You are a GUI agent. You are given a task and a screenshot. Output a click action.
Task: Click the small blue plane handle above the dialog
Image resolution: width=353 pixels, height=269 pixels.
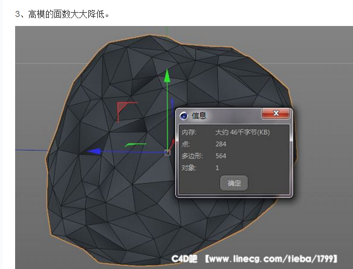click(172, 103)
